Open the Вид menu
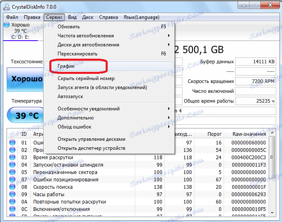Screen dimensions: 282x222 point(72,17)
